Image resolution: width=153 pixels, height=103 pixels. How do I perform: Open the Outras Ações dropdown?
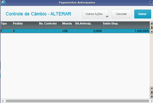pyautogui.click(x=96, y=14)
